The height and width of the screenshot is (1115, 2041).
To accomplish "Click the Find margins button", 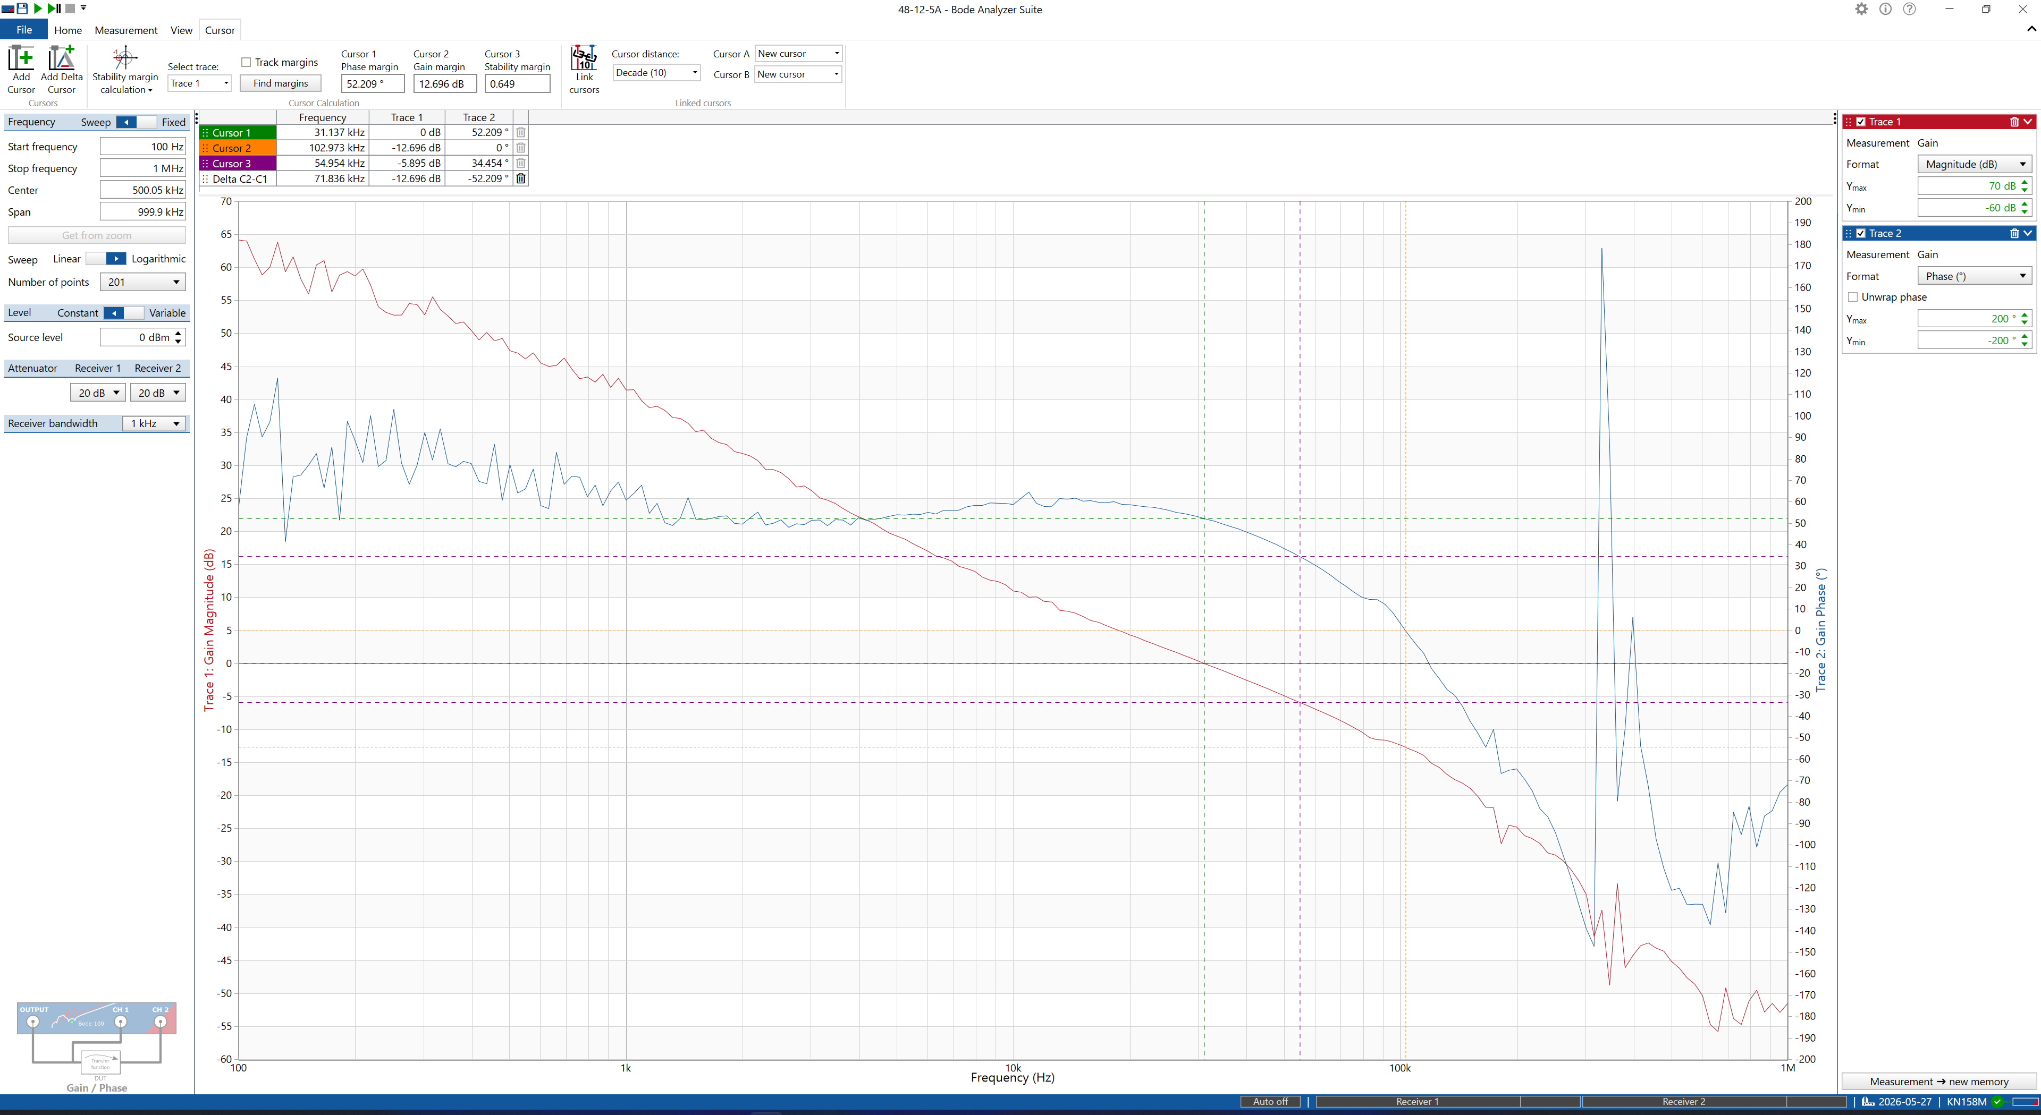I will click(x=281, y=83).
